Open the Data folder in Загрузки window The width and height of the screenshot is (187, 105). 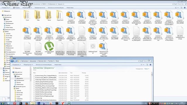[38, 15]
